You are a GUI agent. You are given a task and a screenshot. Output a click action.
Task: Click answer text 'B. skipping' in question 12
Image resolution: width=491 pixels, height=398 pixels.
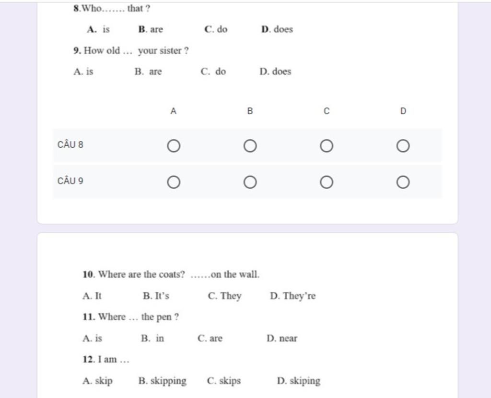point(162,381)
